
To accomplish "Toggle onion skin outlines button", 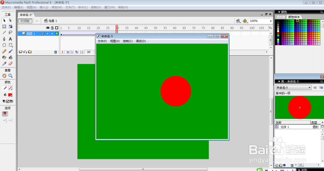I will click(x=72, y=52).
